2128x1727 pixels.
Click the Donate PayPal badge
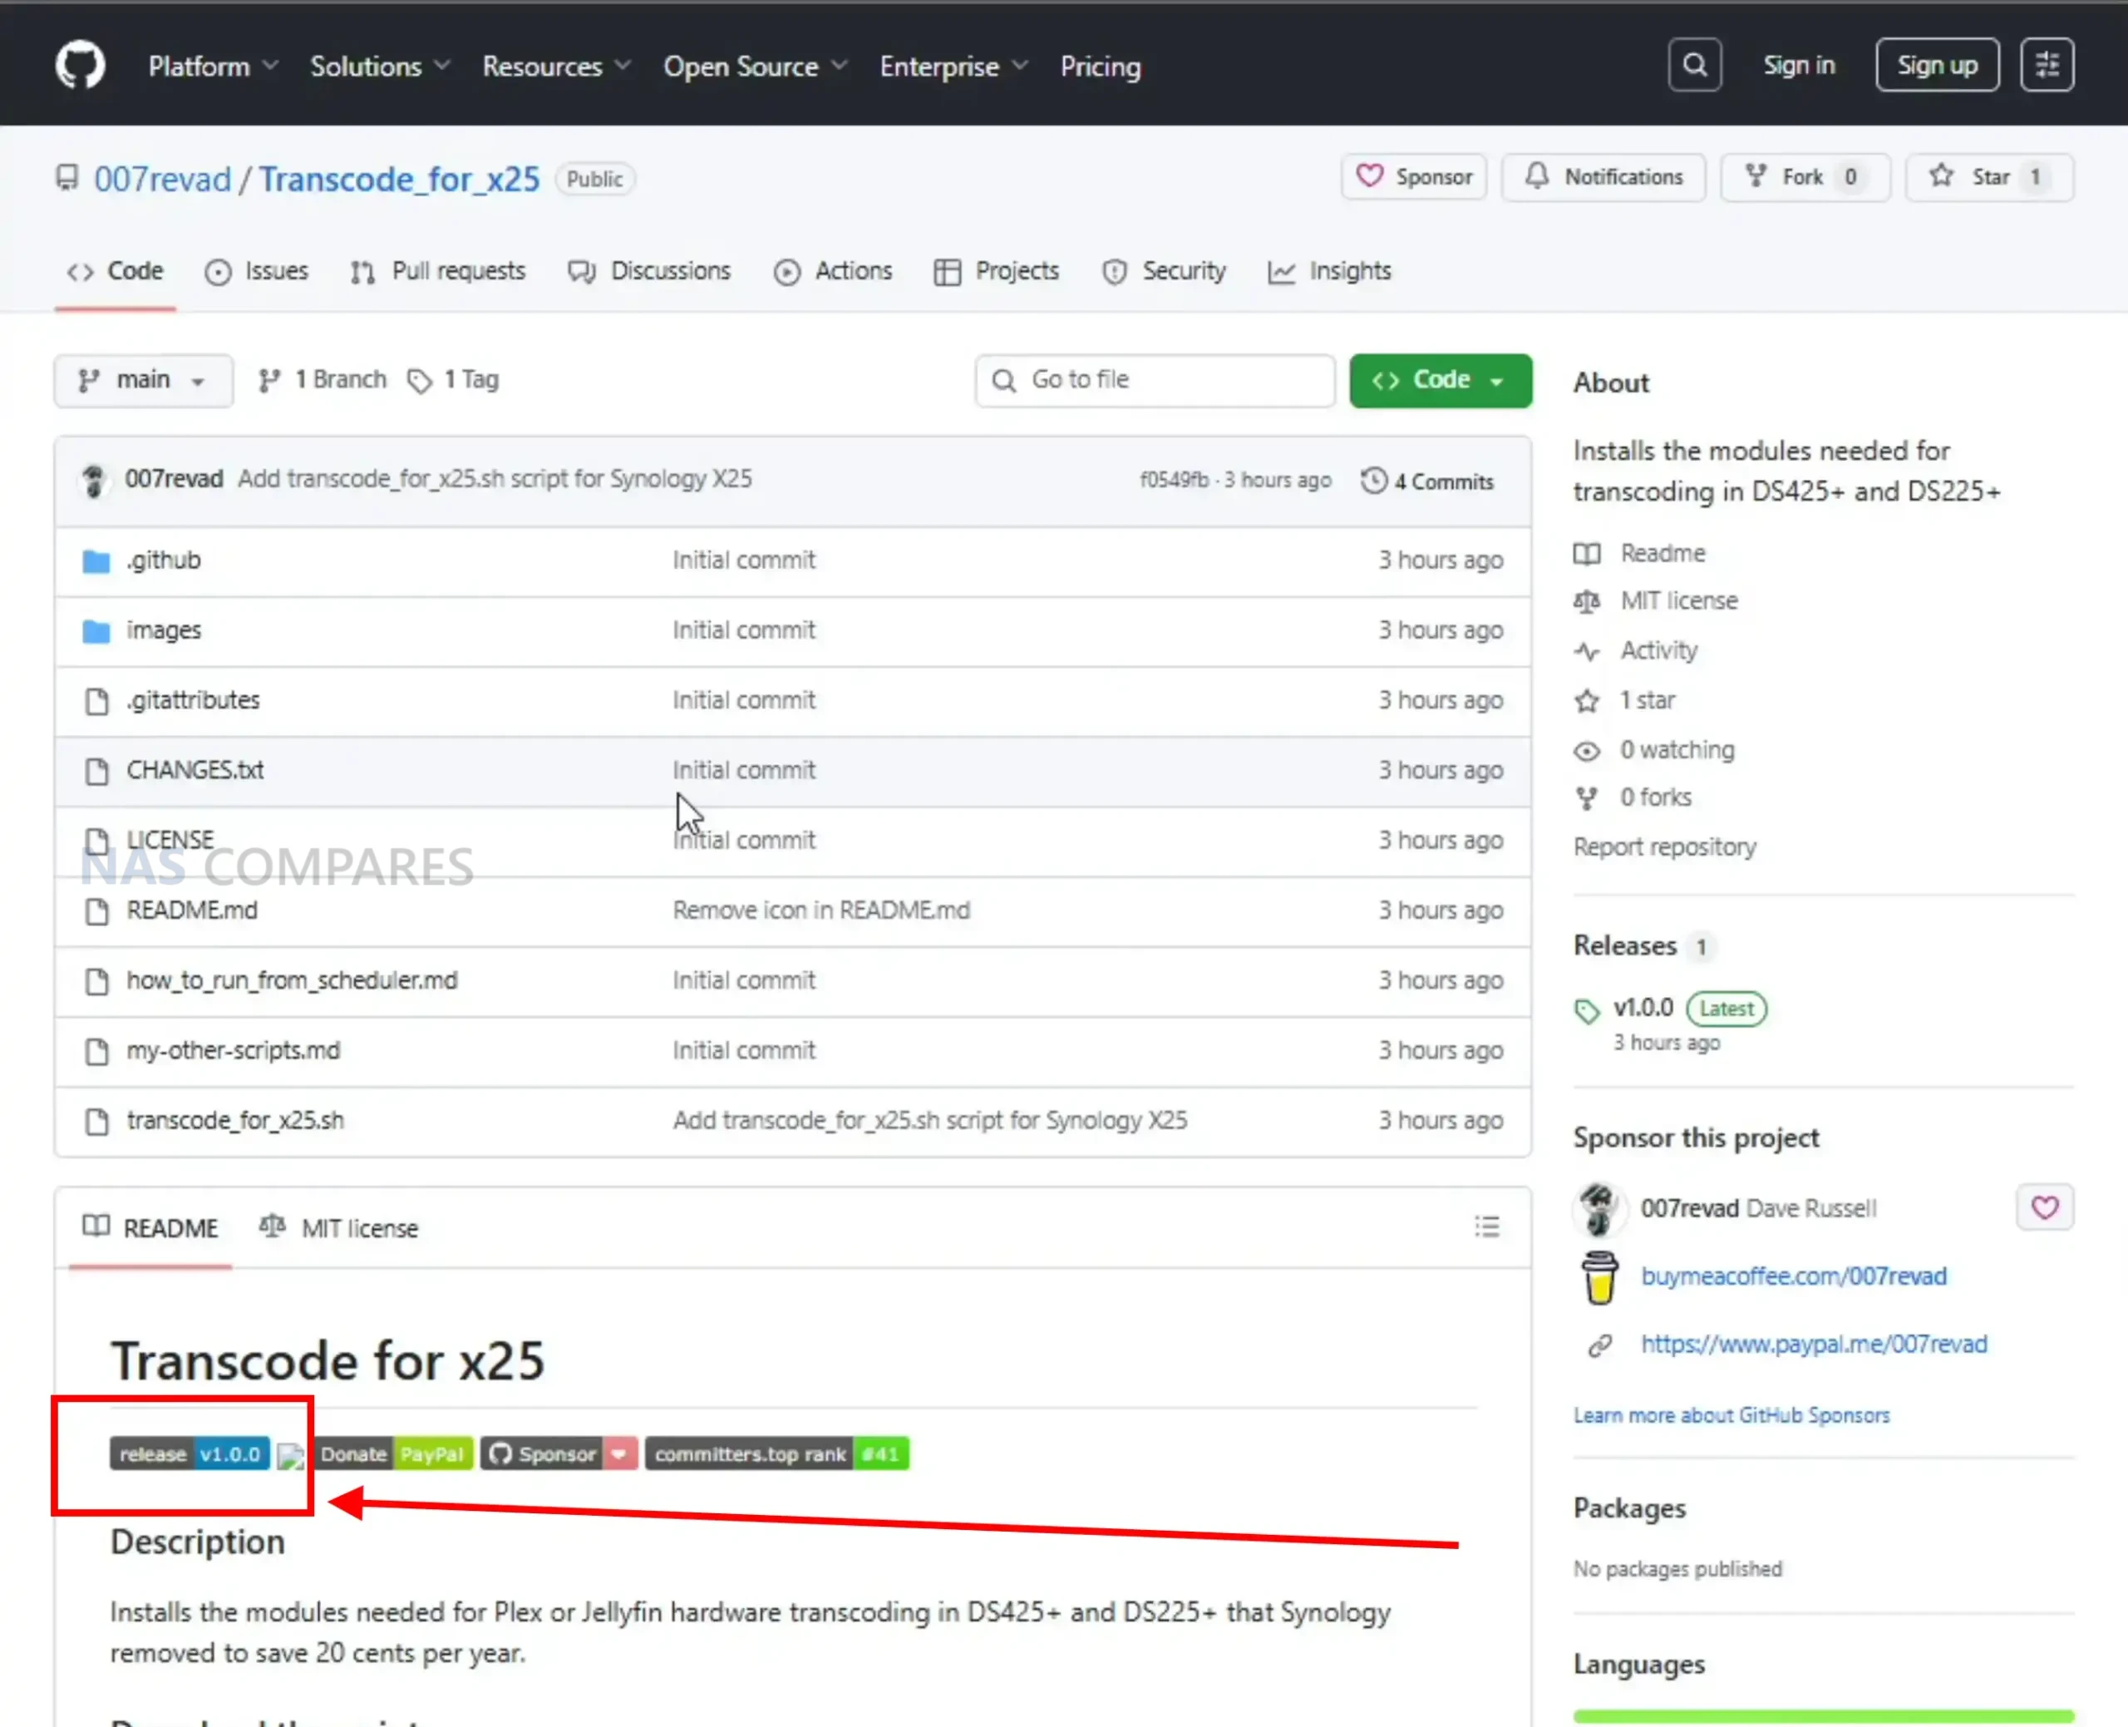394,1454
